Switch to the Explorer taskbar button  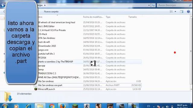(40, 106)
